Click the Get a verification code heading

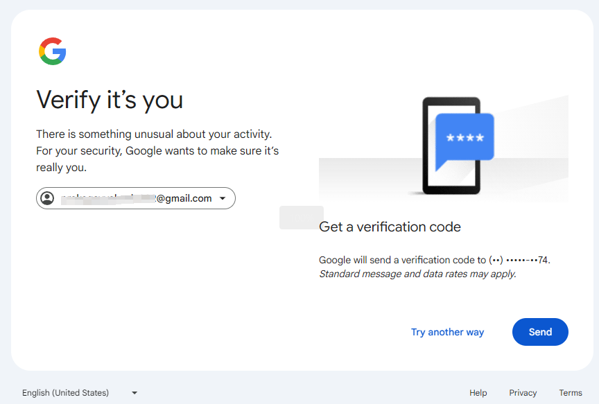tap(390, 227)
